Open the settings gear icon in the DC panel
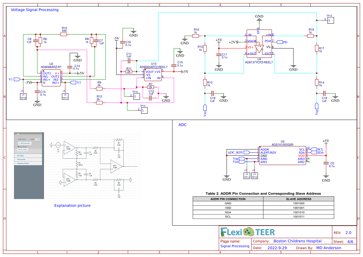Screen dimensions: 363x257 point(39,139)
